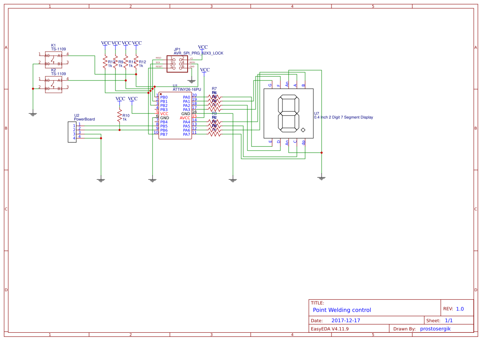Click the U2 PowerBoard connector symbol
The width and height of the screenshot is (482, 341).
point(73,132)
